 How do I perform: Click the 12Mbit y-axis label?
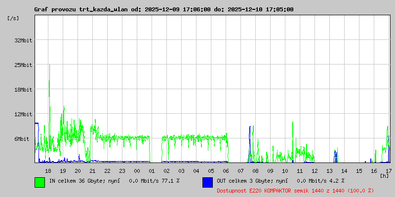pyautogui.click(x=23, y=114)
